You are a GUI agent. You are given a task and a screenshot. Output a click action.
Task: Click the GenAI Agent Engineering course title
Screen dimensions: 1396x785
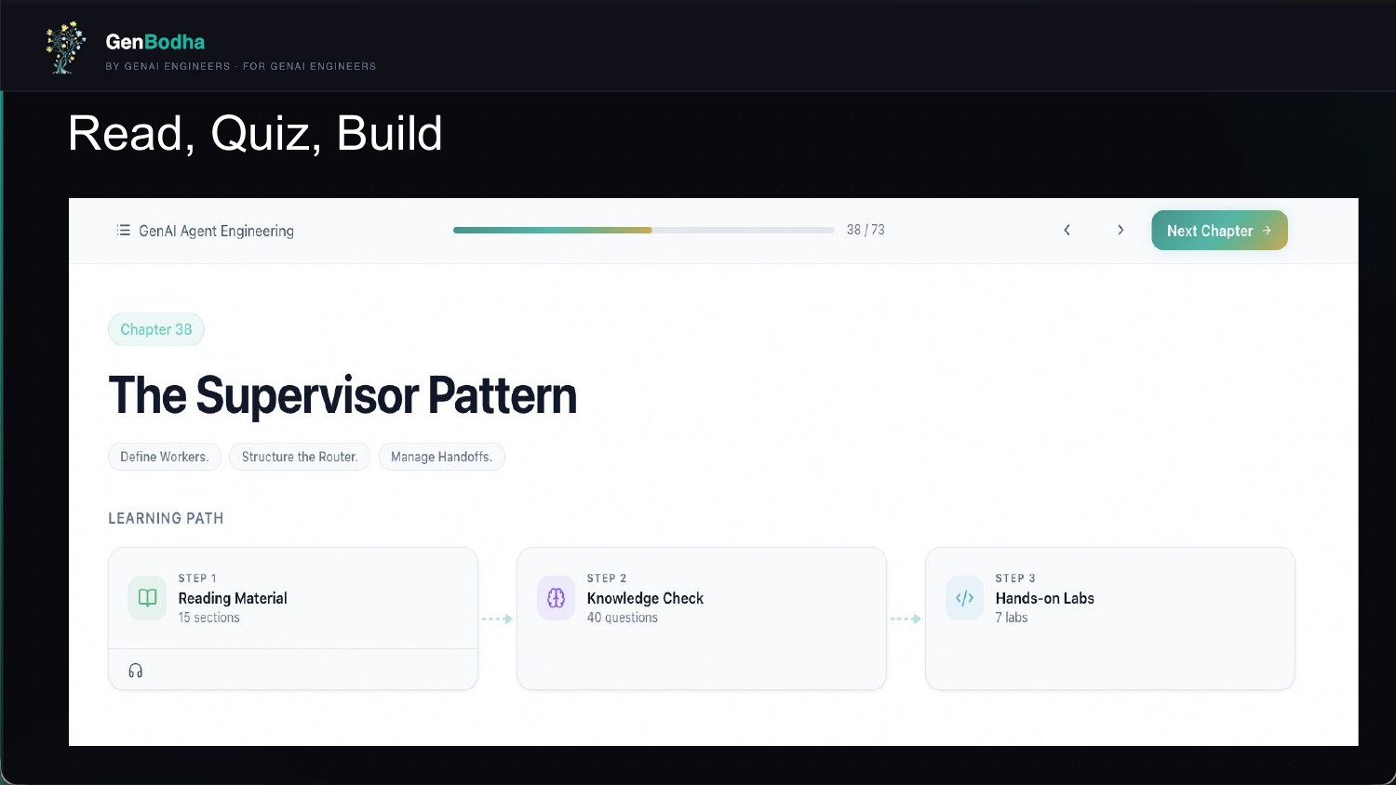point(216,231)
